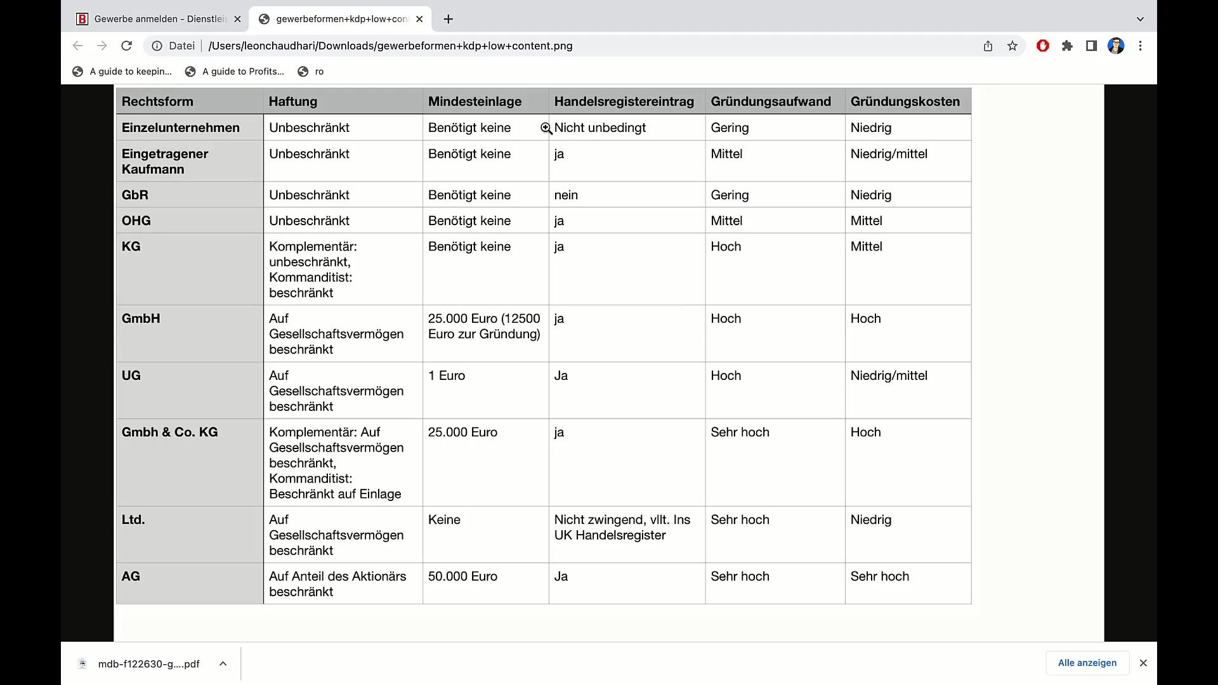Expand the tab search dropdown arrow
Screen dimensions: 1218x685
(x=1140, y=19)
